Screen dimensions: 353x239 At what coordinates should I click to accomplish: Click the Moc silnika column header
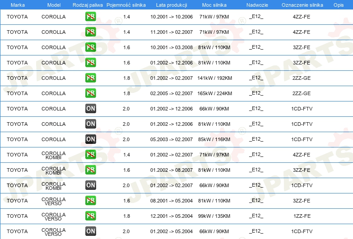point(214,5)
